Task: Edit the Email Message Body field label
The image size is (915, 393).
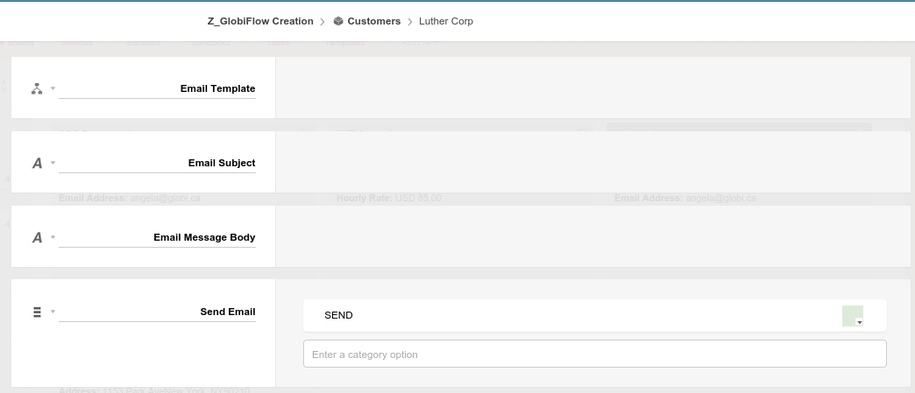Action: pyautogui.click(x=157, y=237)
